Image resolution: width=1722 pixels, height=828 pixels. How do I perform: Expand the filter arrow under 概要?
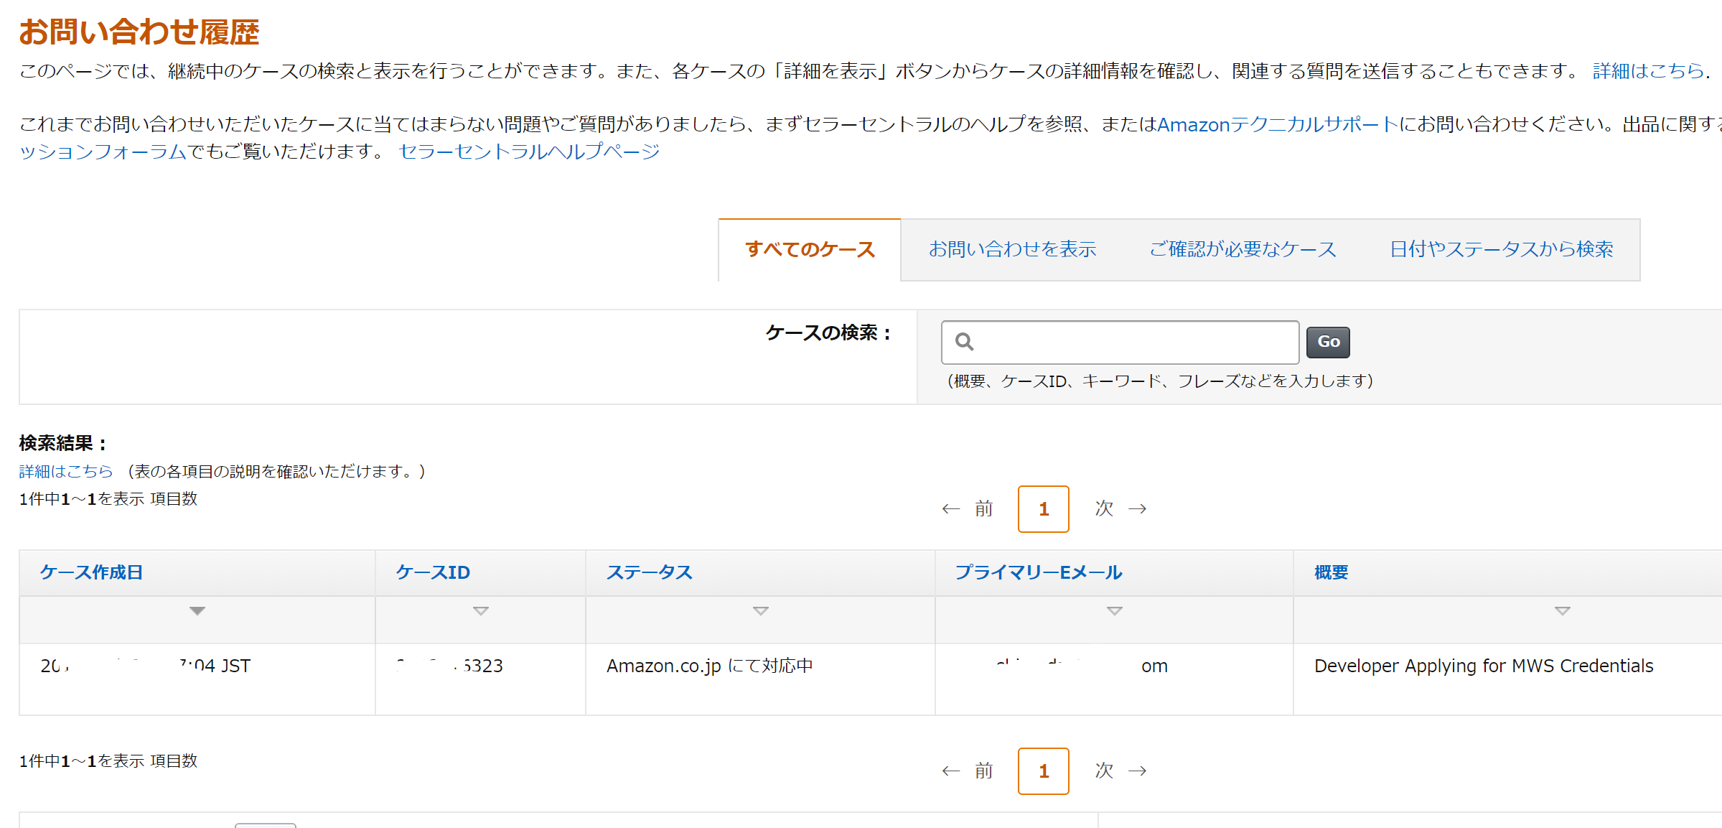1563,611
